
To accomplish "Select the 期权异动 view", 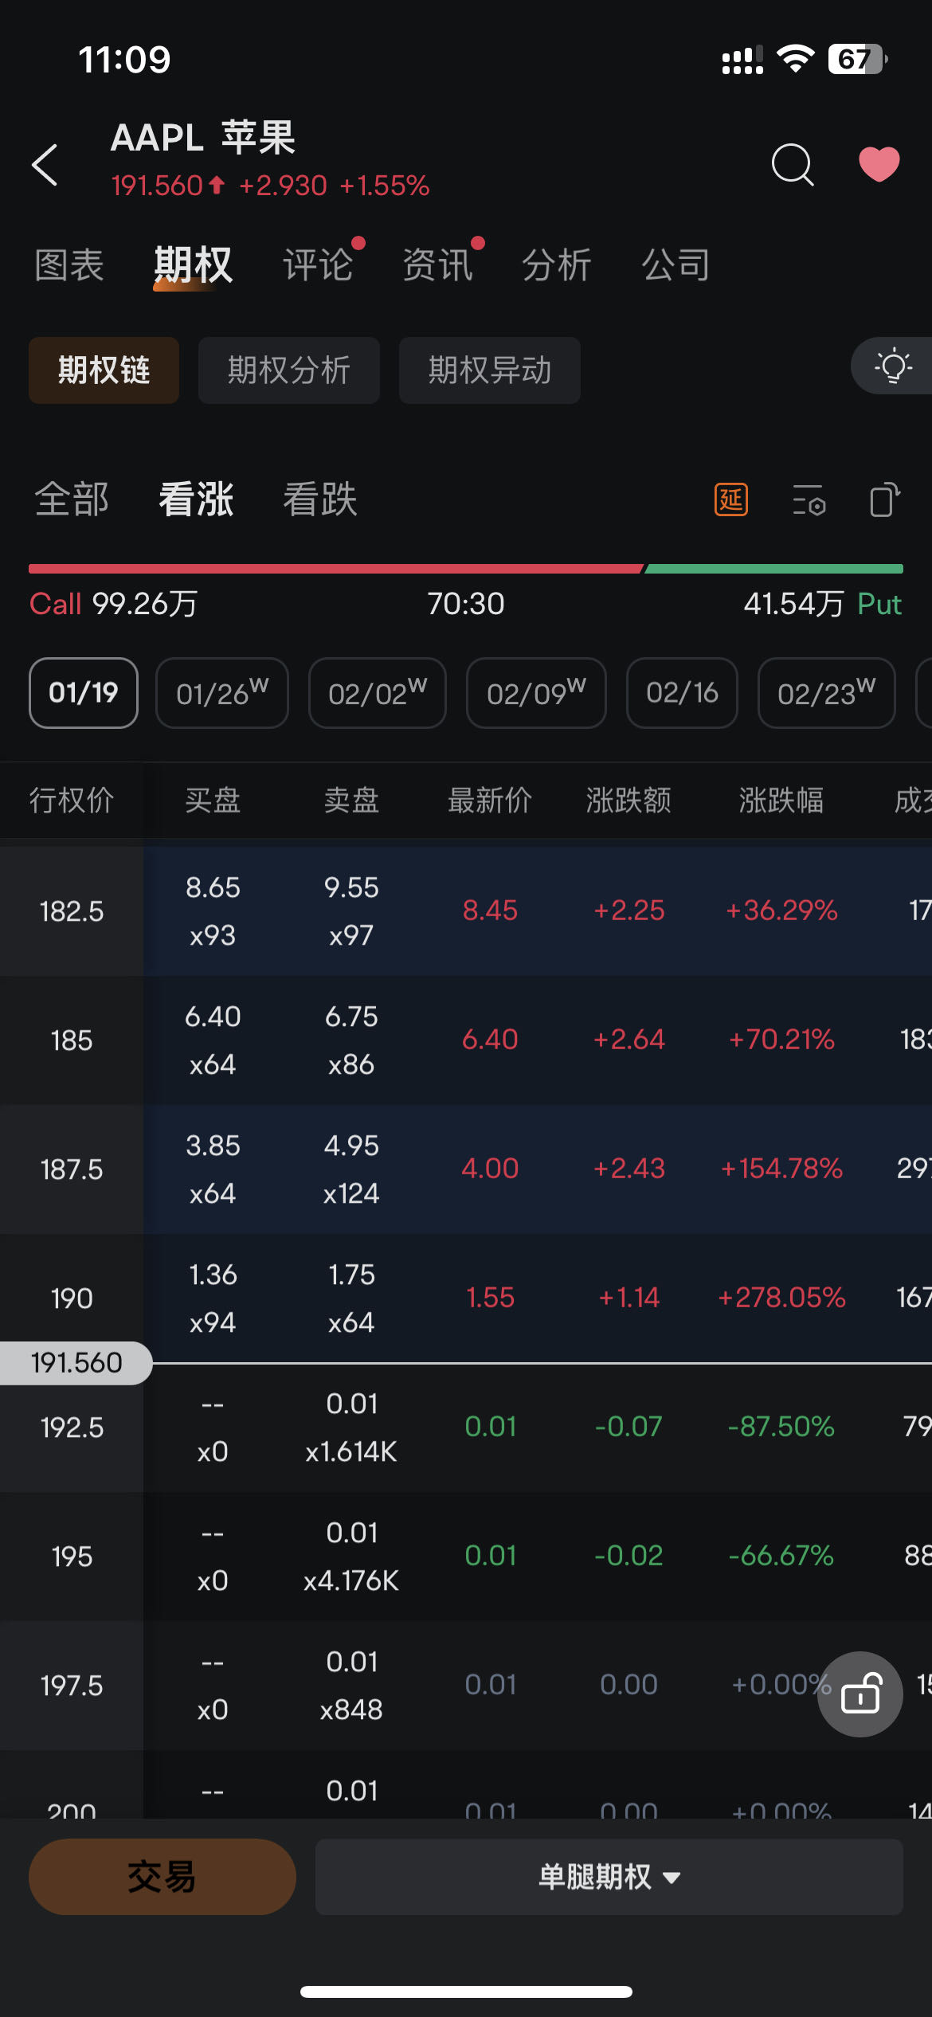I will (x=489, y=370).
